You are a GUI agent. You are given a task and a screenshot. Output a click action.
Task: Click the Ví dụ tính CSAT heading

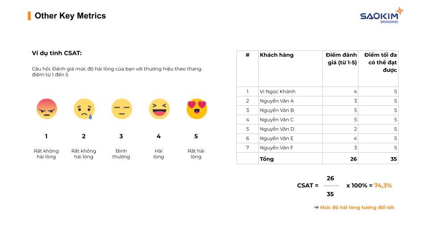pyautogui.click(x=57, y=53)
